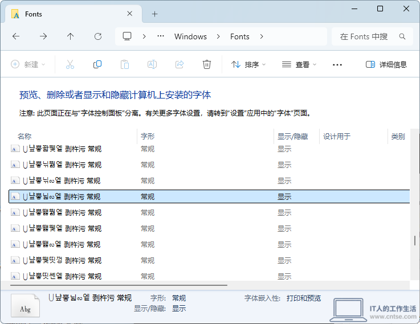Delete the selected font with trash icon
The image size is (420, 324).
(x=207, y=64)
